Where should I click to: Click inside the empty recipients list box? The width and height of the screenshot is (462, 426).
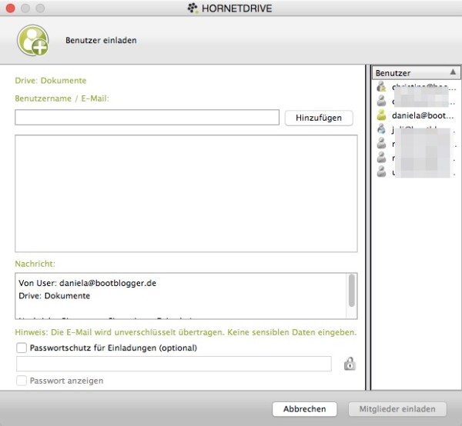tap(186, 194)
